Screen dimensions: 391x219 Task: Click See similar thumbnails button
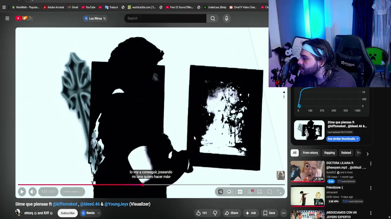pyautogui.click(x=343, y=139)
